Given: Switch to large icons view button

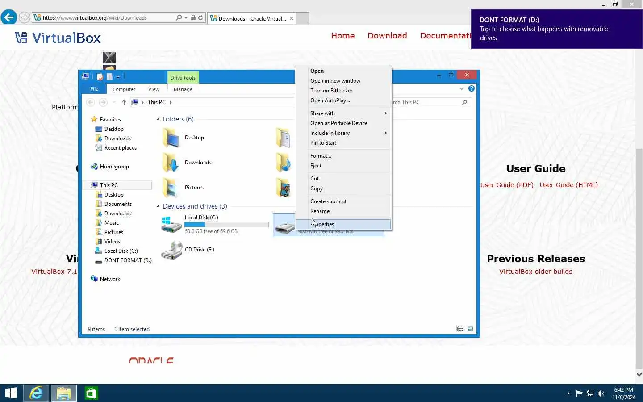Looking at the screenshot, I should 470,329.
